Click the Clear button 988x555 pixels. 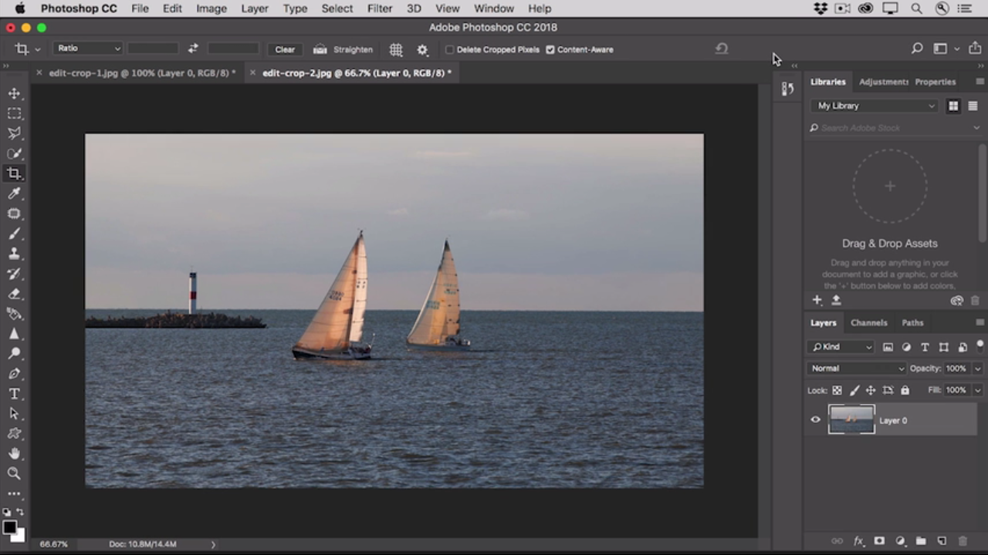point(285,49)
